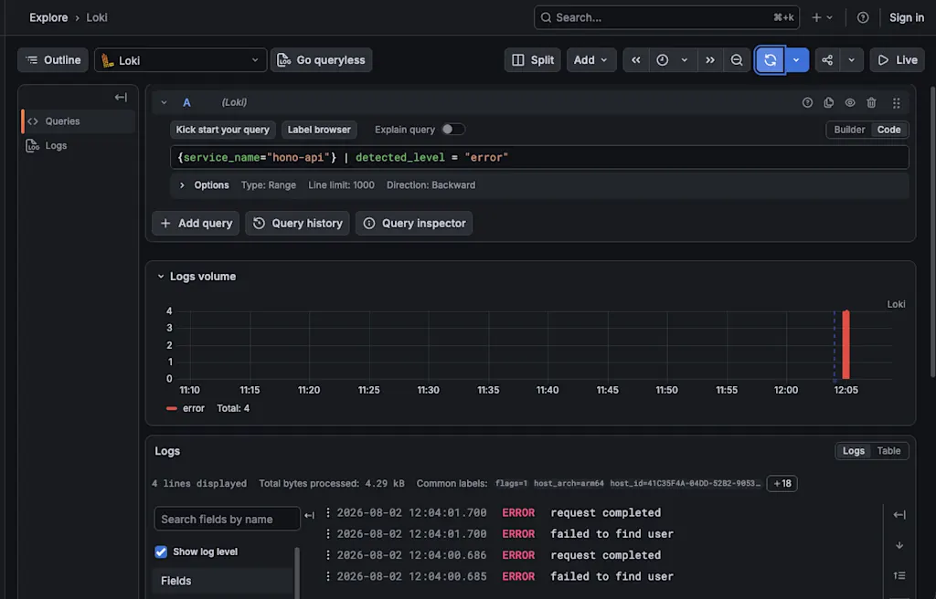Image resolution: width=936 pixels, height=599 pixels.
Task: Select the Table view tab
Action: coord(888,451)
